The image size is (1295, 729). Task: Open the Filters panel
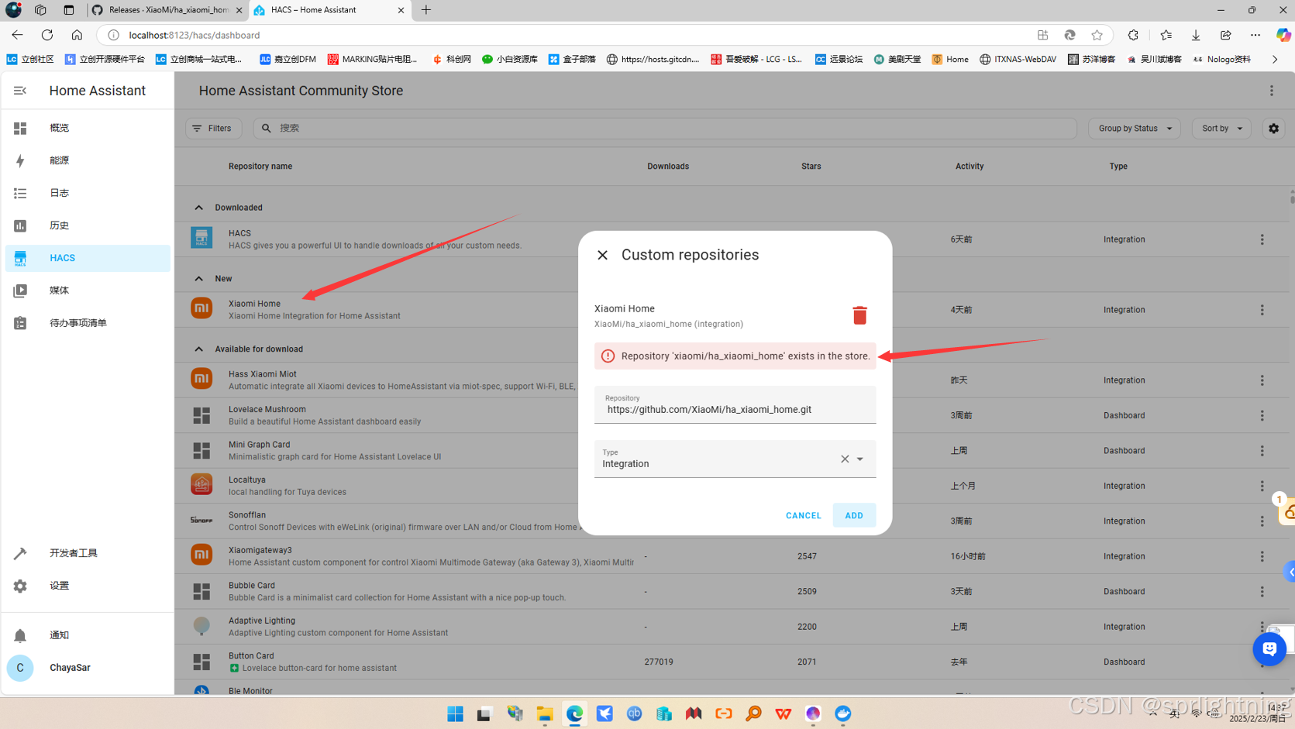(213, 129)
